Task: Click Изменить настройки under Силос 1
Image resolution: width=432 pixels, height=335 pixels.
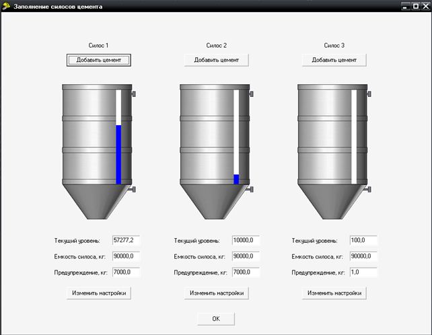Action: [x=99, y=293]
